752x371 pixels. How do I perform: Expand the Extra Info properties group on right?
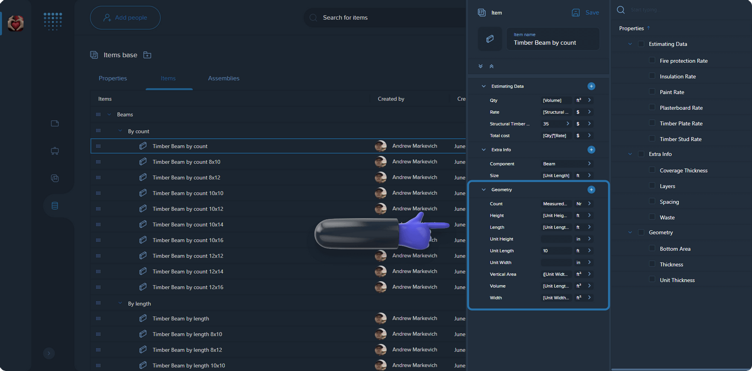629,154
